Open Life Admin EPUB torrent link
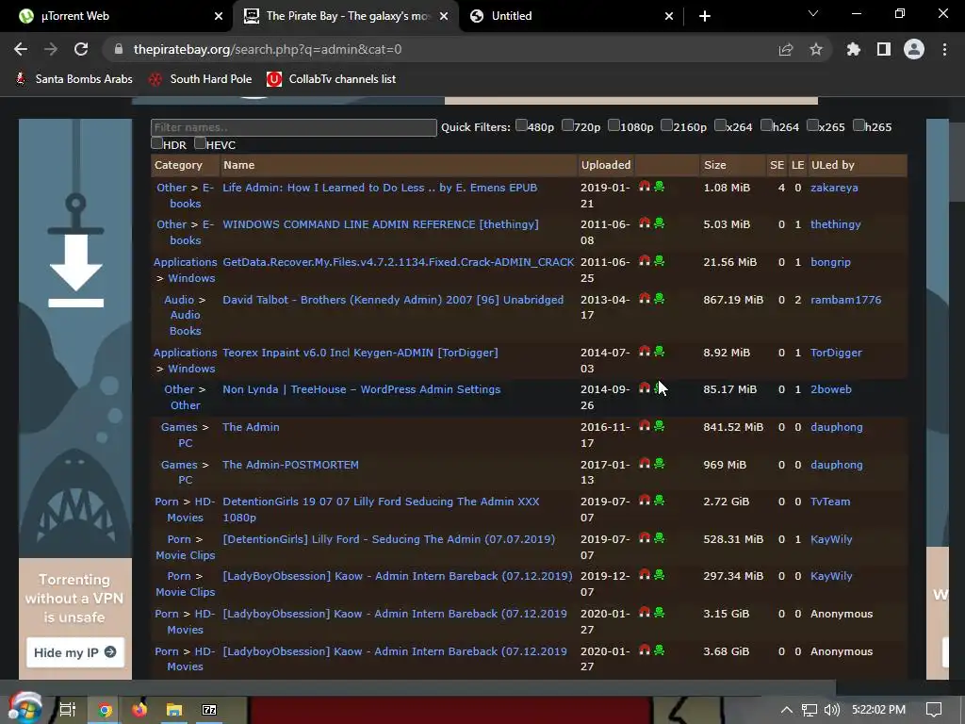 point(380,188)
